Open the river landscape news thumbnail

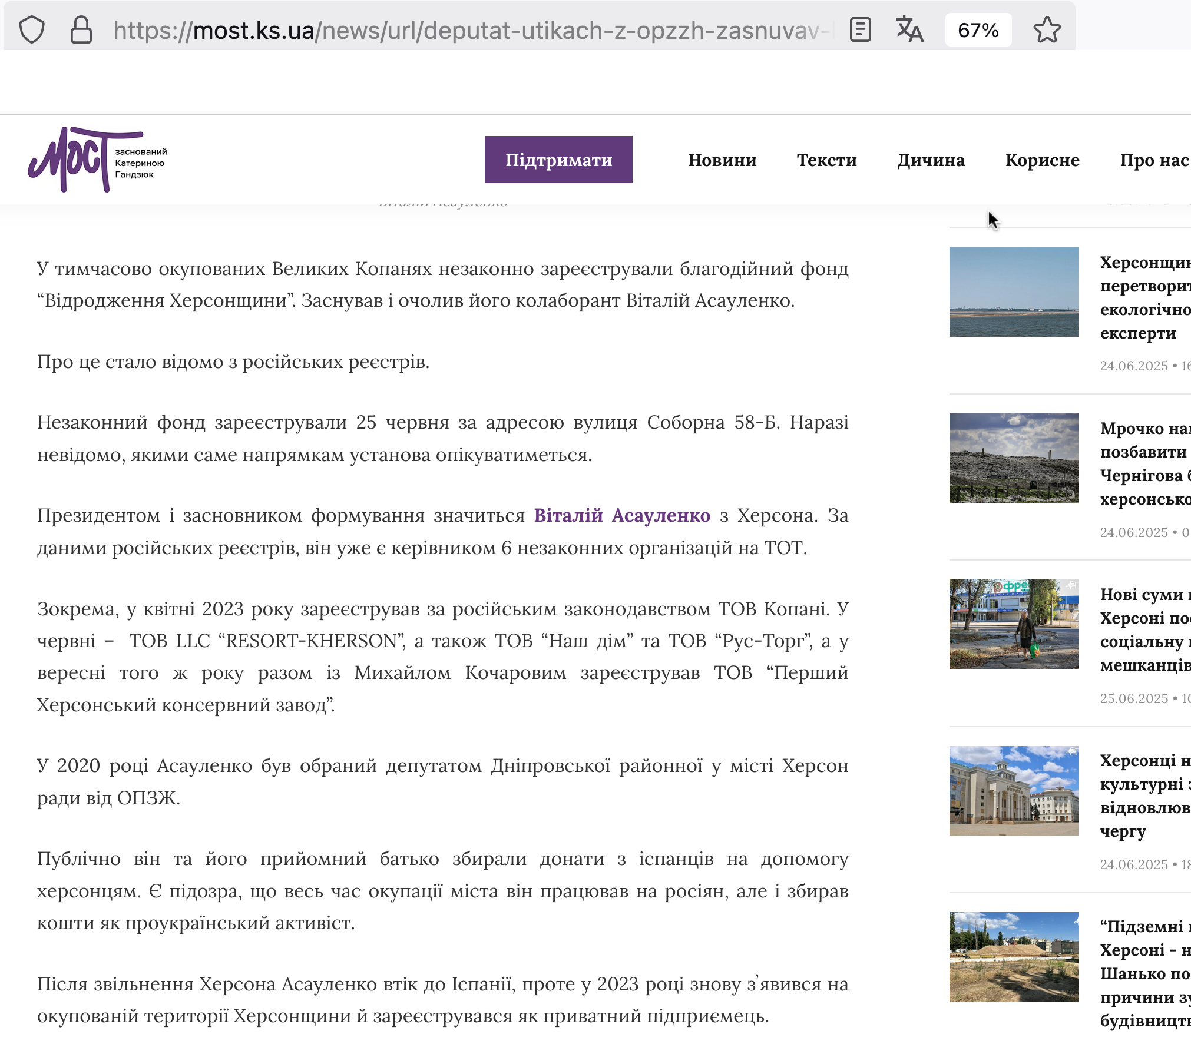coord(1014,292)
